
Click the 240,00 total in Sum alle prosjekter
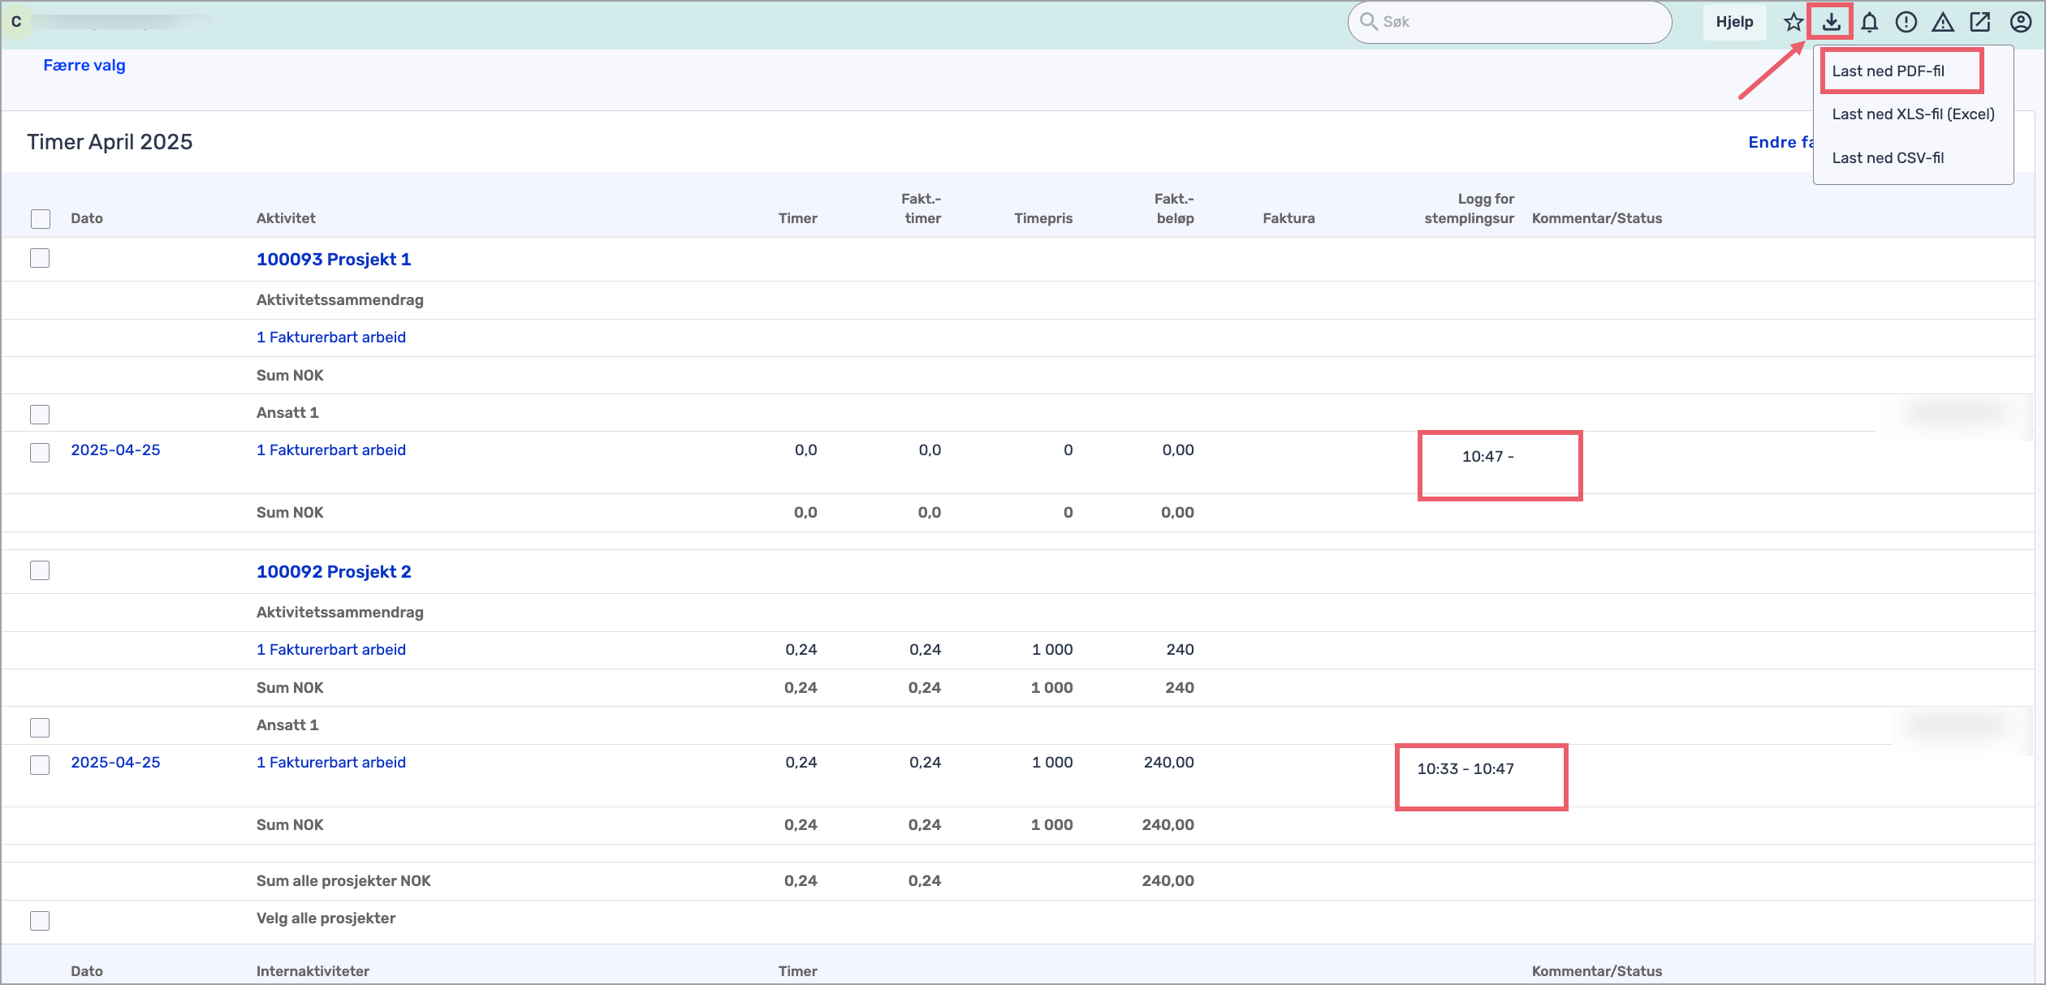(1168, 881)
